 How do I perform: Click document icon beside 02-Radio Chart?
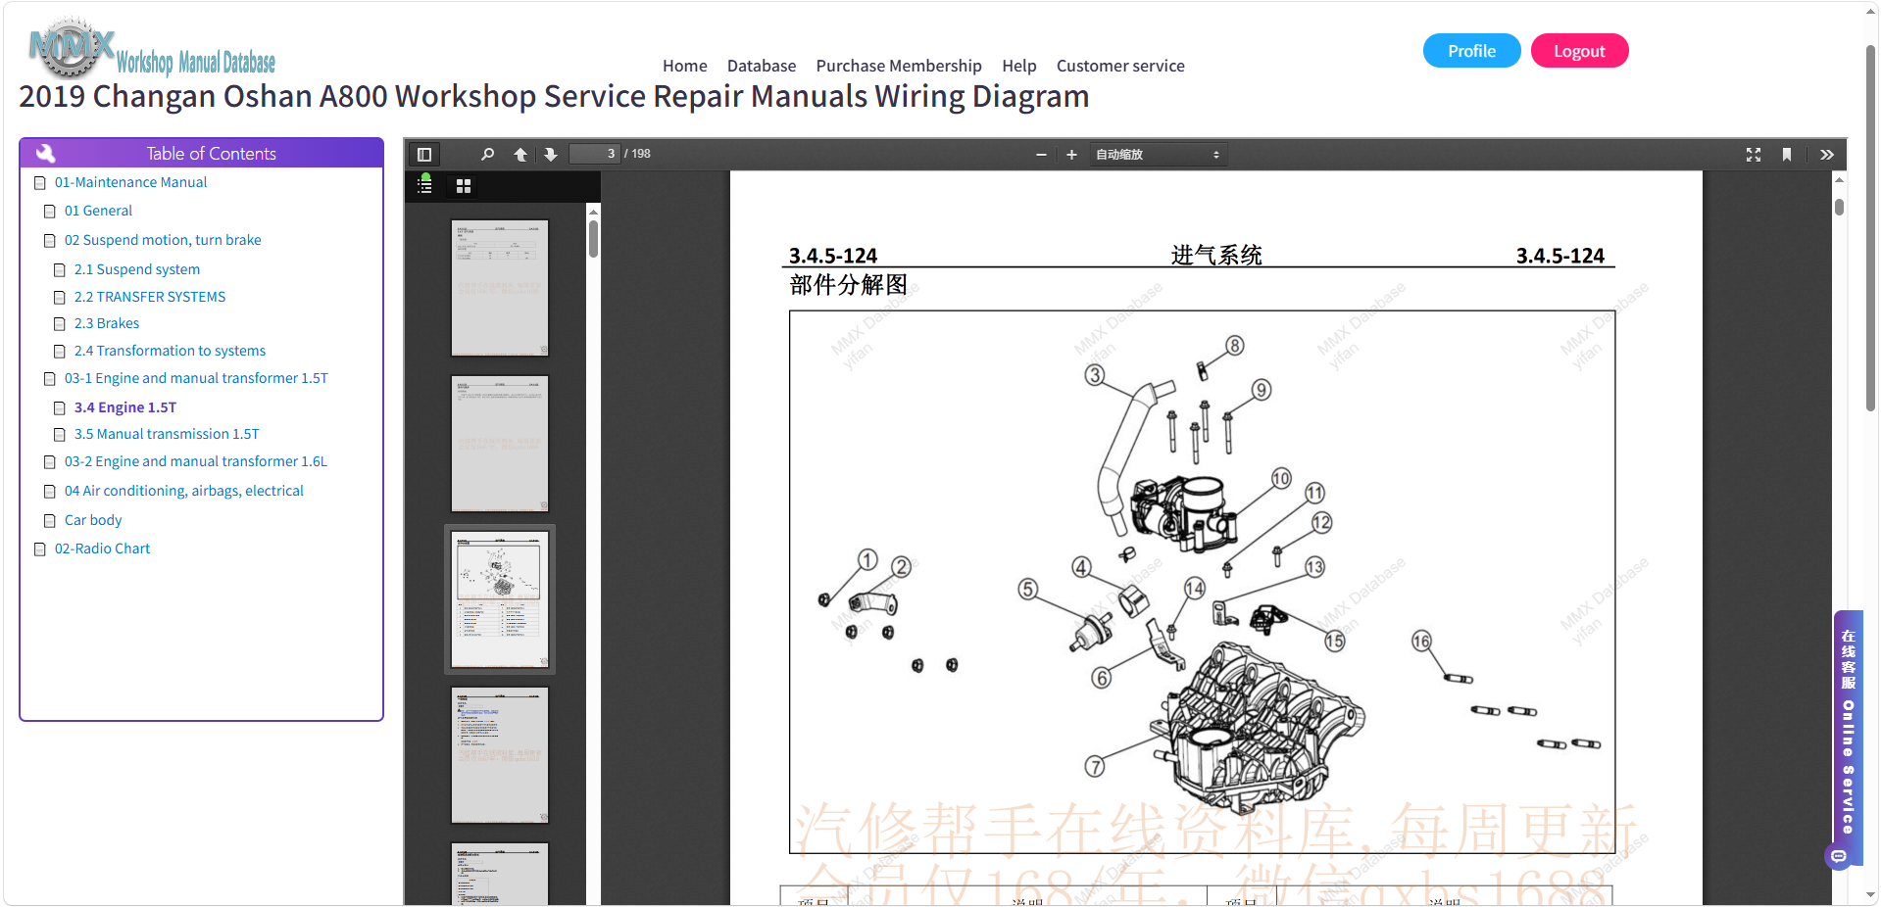pos(40,549)
